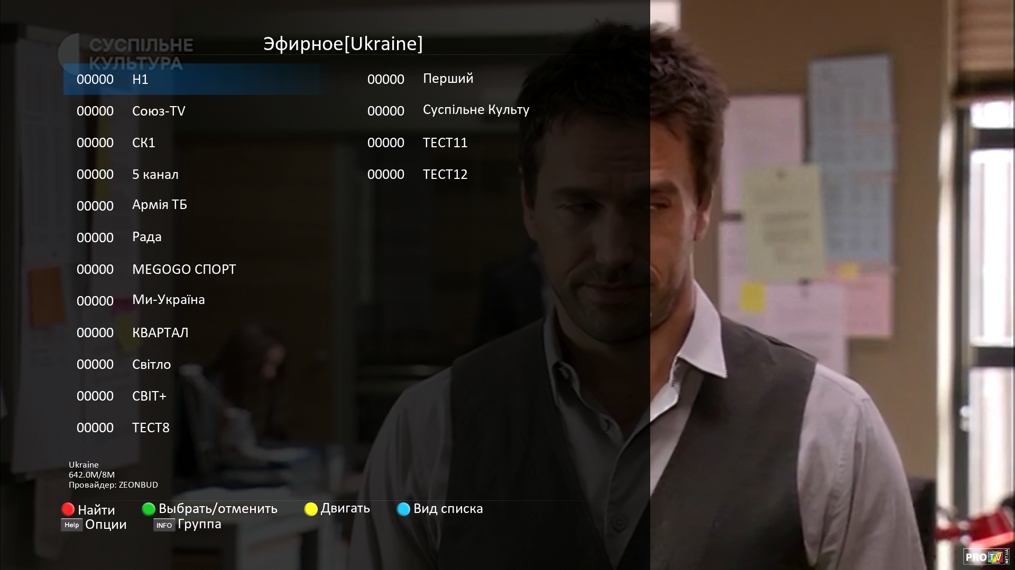This screenshot has width=1015, height=570.
Task: Click the Help key icon for Опции
Action: point(71,525)
